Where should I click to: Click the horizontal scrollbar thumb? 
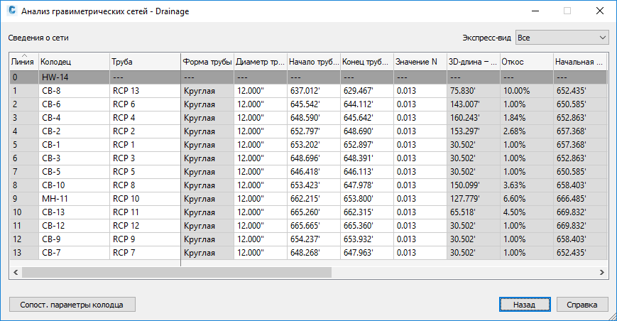[177, 272]
